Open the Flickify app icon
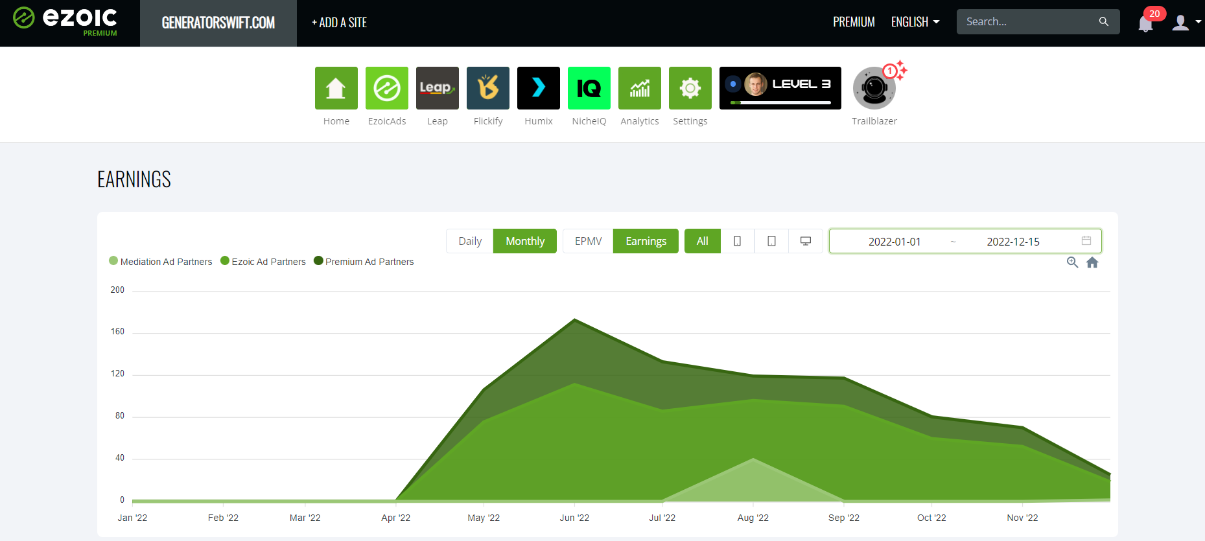 (488, 88)
